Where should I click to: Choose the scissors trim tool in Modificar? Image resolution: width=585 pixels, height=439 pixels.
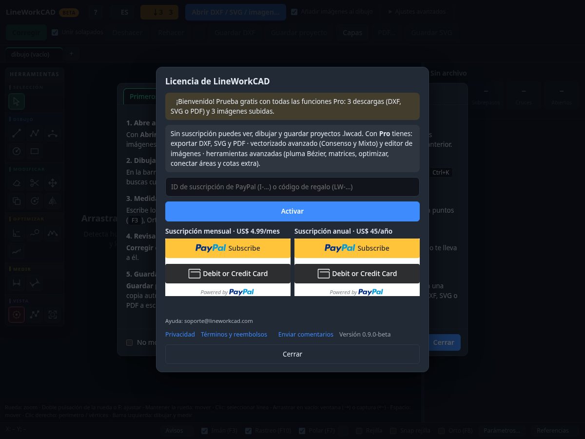tap(35, 183)
